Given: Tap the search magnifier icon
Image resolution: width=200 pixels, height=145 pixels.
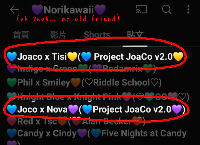Looking at the screenshot, I should click(167, 9).
